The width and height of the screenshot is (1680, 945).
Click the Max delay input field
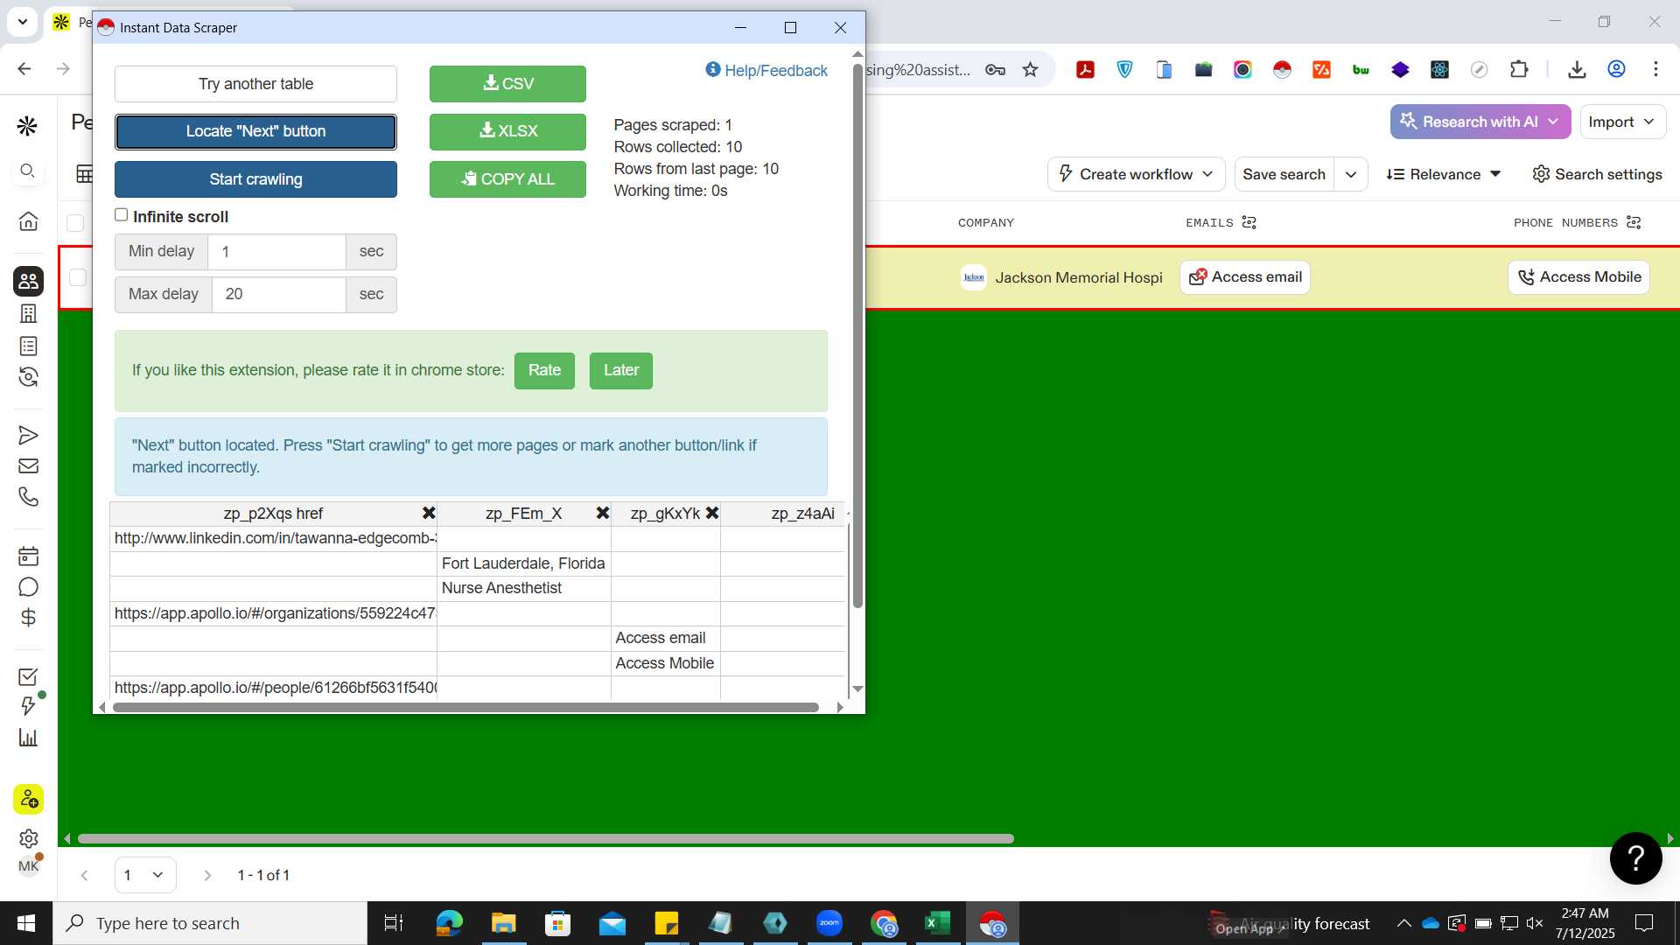(x=278, y=294)
